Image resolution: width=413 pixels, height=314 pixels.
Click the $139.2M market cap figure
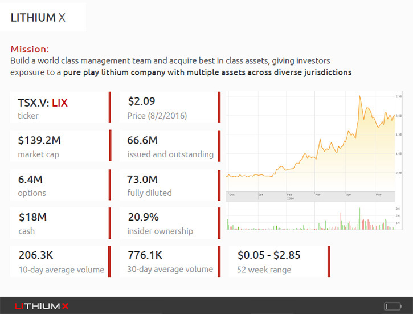[x=39, y=140]
